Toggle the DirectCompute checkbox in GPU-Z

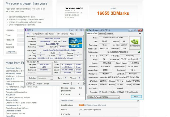[x=126, y=92]
